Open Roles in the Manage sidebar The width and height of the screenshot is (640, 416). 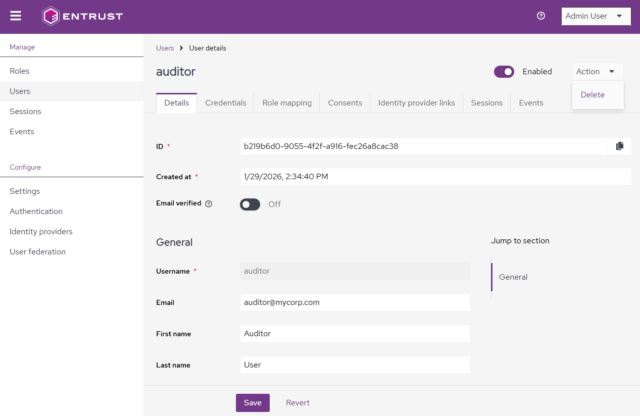(20, 71)
